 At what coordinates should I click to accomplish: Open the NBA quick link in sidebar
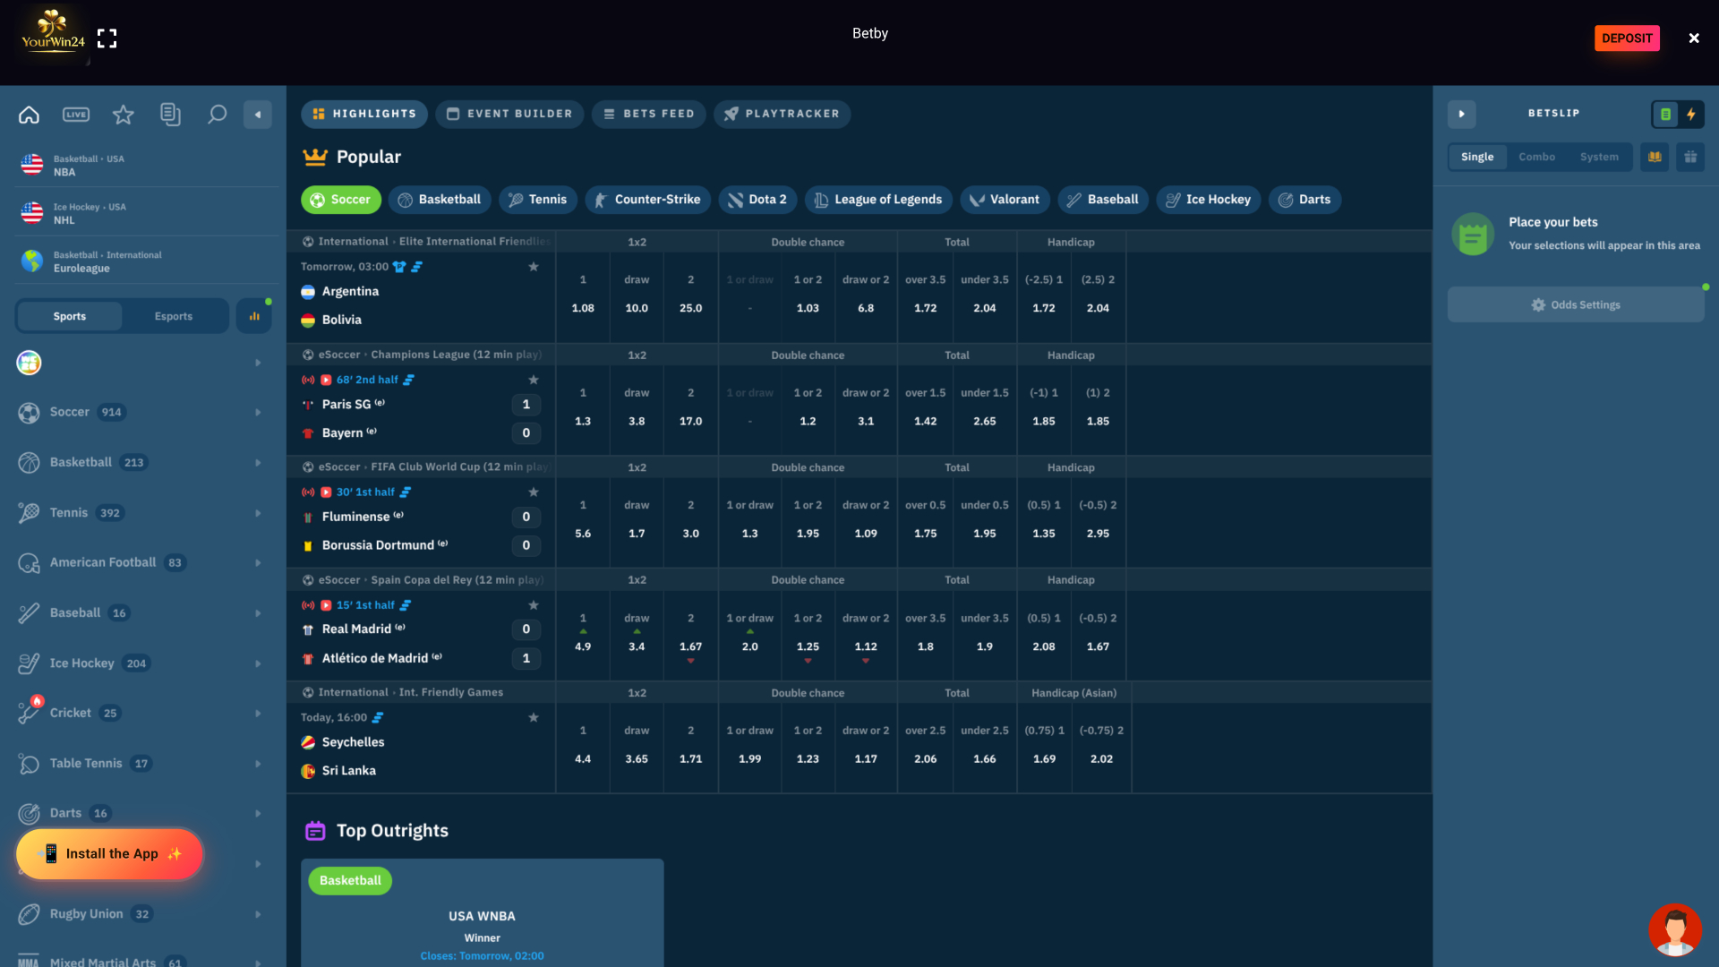(x=143, y=166)
